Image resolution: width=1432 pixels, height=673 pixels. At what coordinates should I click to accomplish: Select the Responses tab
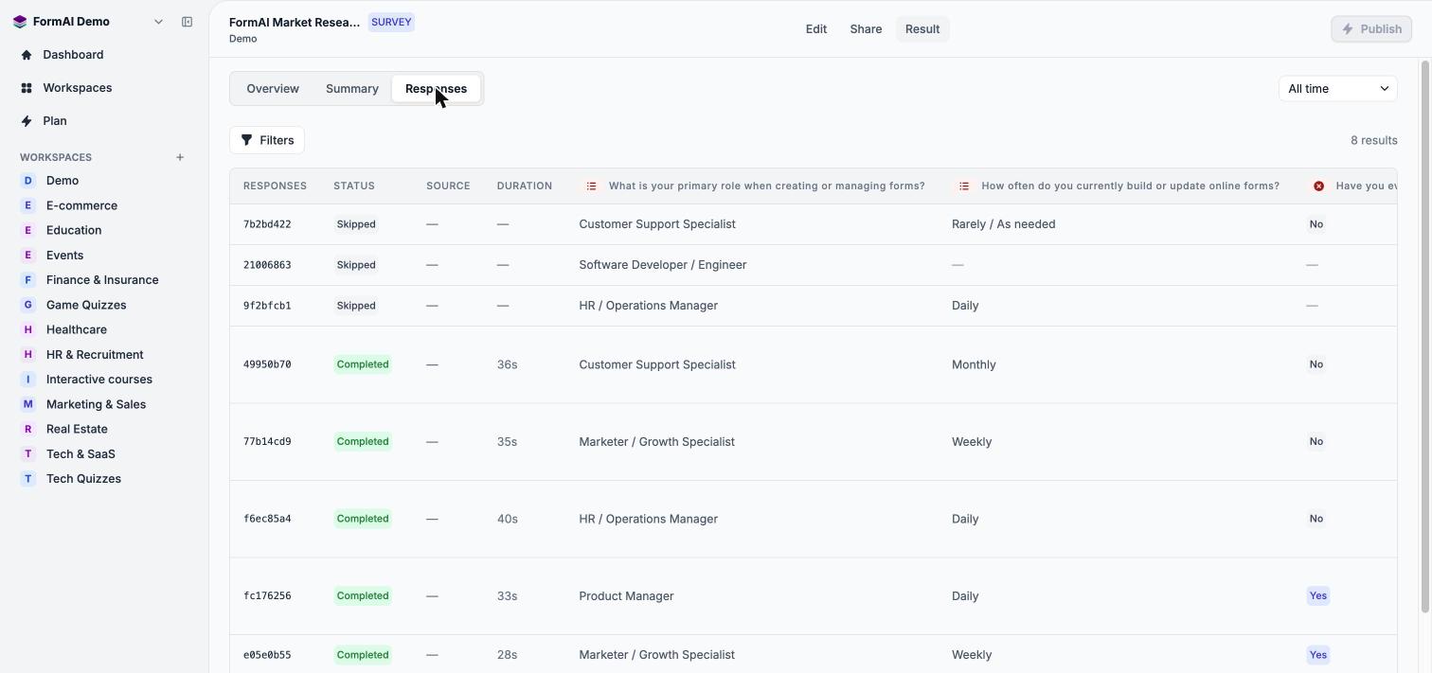pyautogui.click(x=436, y=89)
